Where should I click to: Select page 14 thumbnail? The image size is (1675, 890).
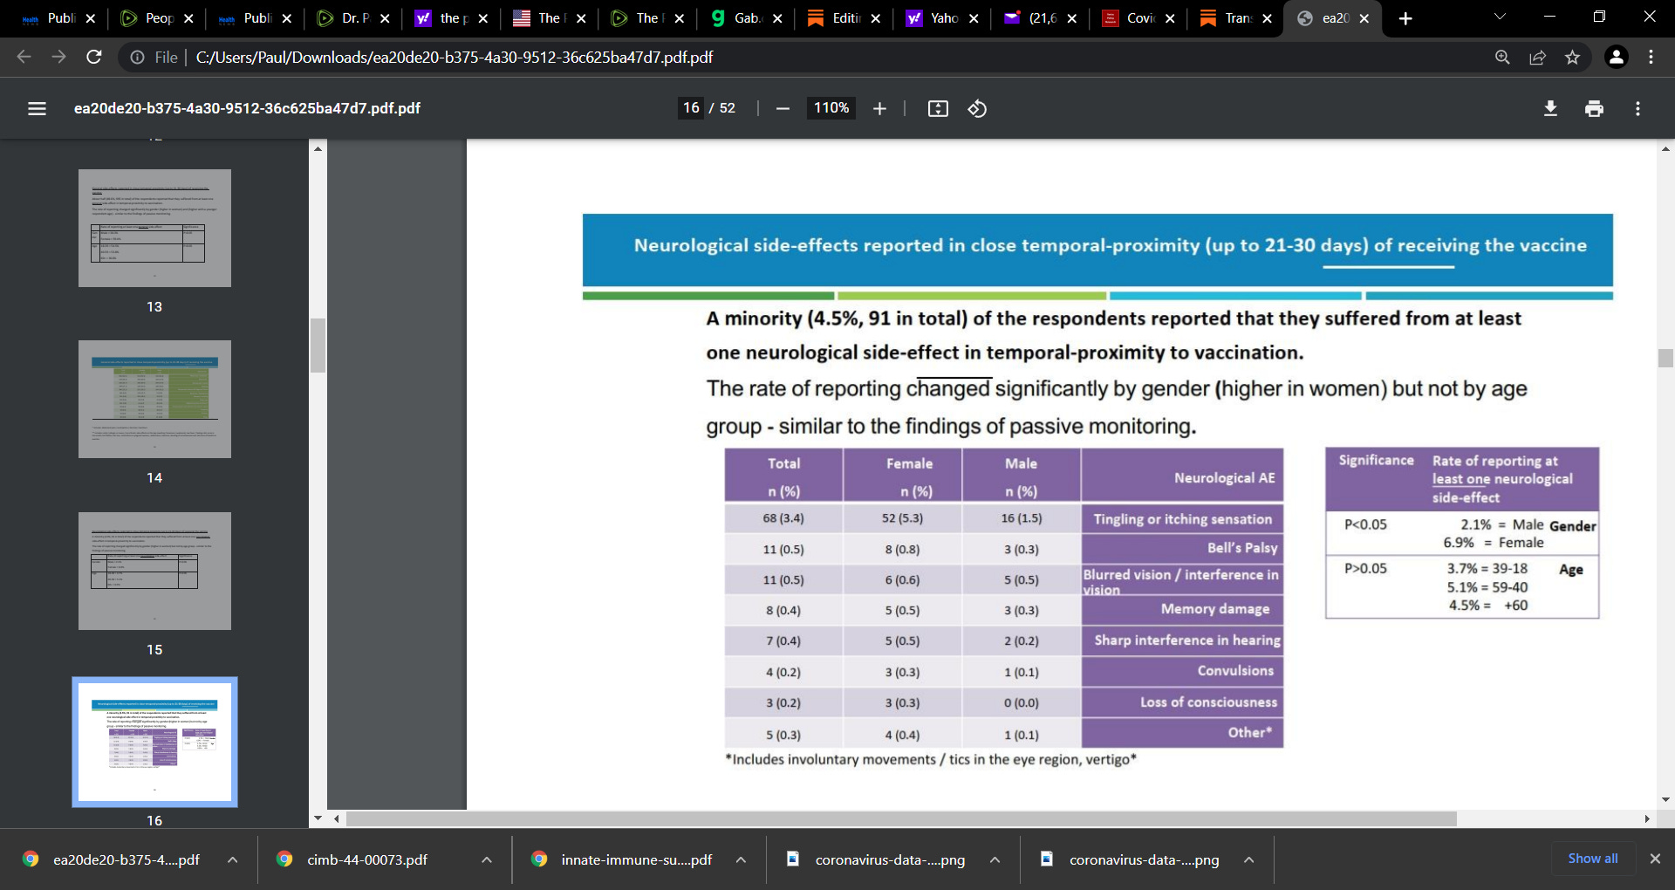pos(154,399)
